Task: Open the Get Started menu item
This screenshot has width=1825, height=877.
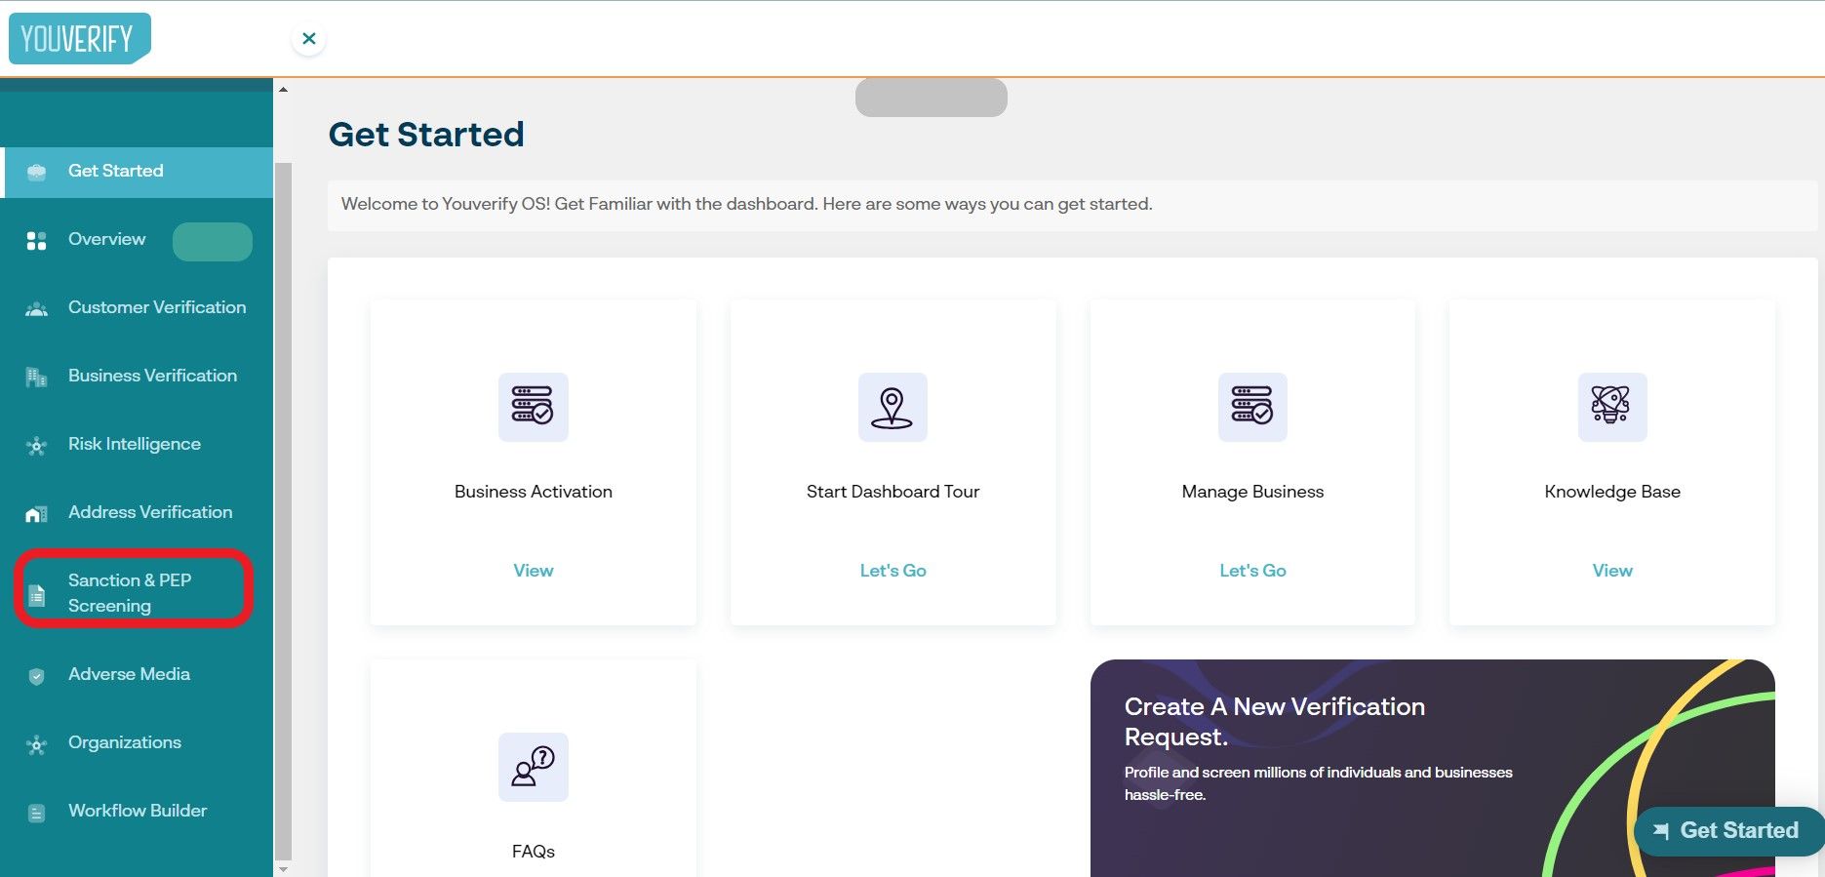Action: [137, 172]
